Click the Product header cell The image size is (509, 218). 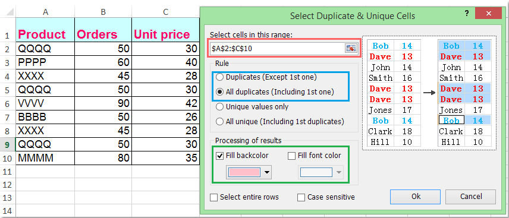click(45, 30)
